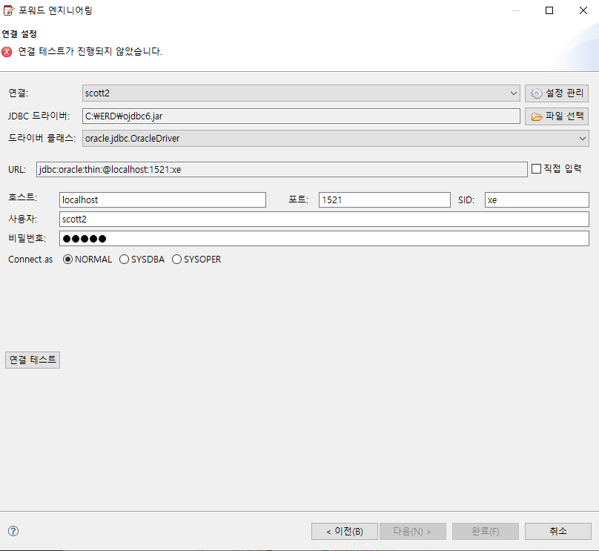Run the 연결 테스트 connection test

click(33, 360)
